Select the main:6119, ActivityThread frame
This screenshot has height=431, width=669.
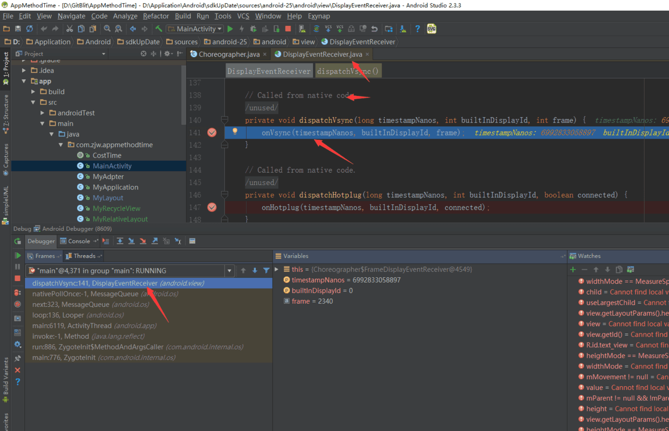pos(148,326)
